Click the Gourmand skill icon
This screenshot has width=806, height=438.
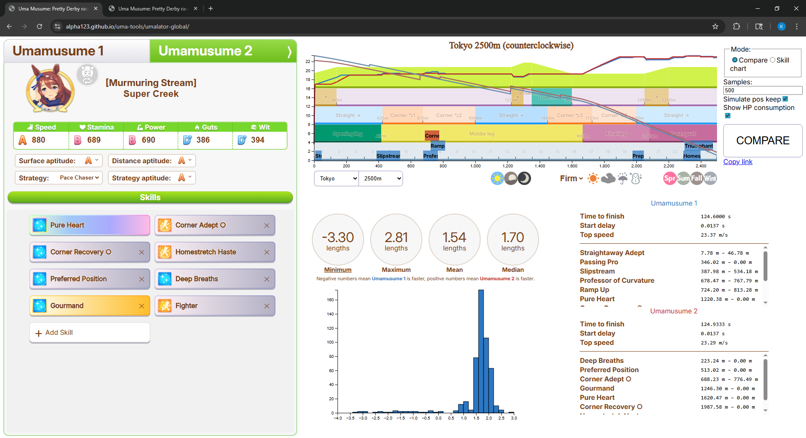(39, 306)
